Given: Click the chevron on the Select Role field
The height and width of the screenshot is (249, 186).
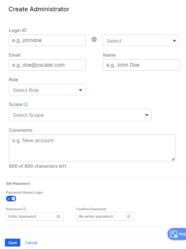Looking at the screenshot, I should (x=80, y=89).
